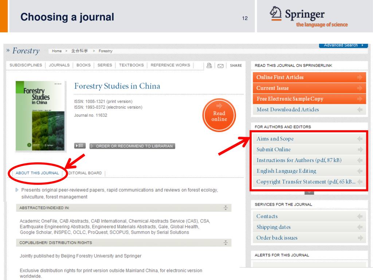Click arrow icon beside Shipping dates
373x280 pixels.
[360, 227]
